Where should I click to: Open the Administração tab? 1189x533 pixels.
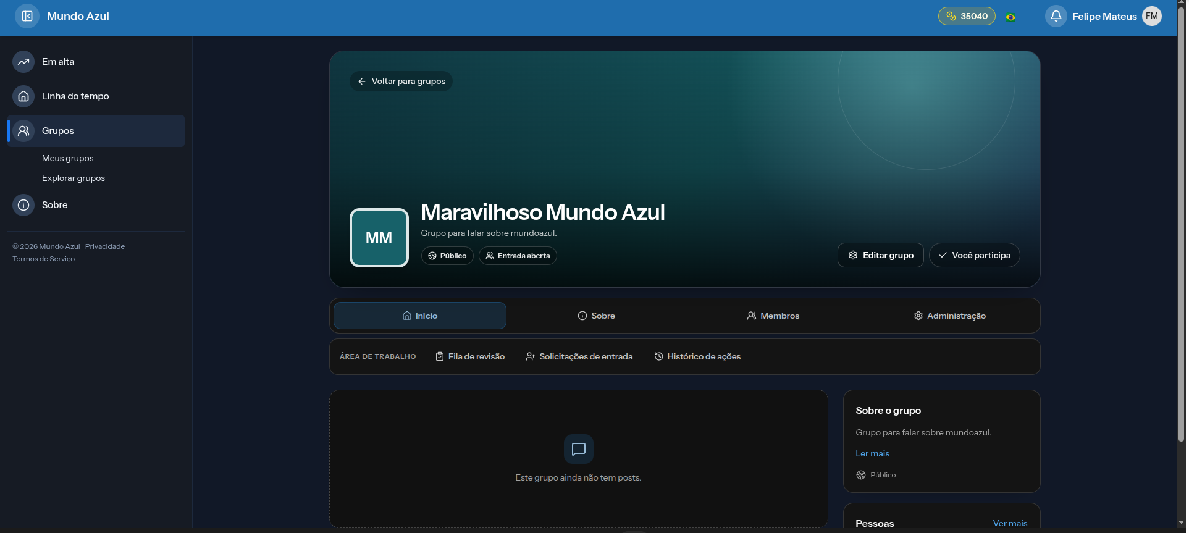(950, 316)
